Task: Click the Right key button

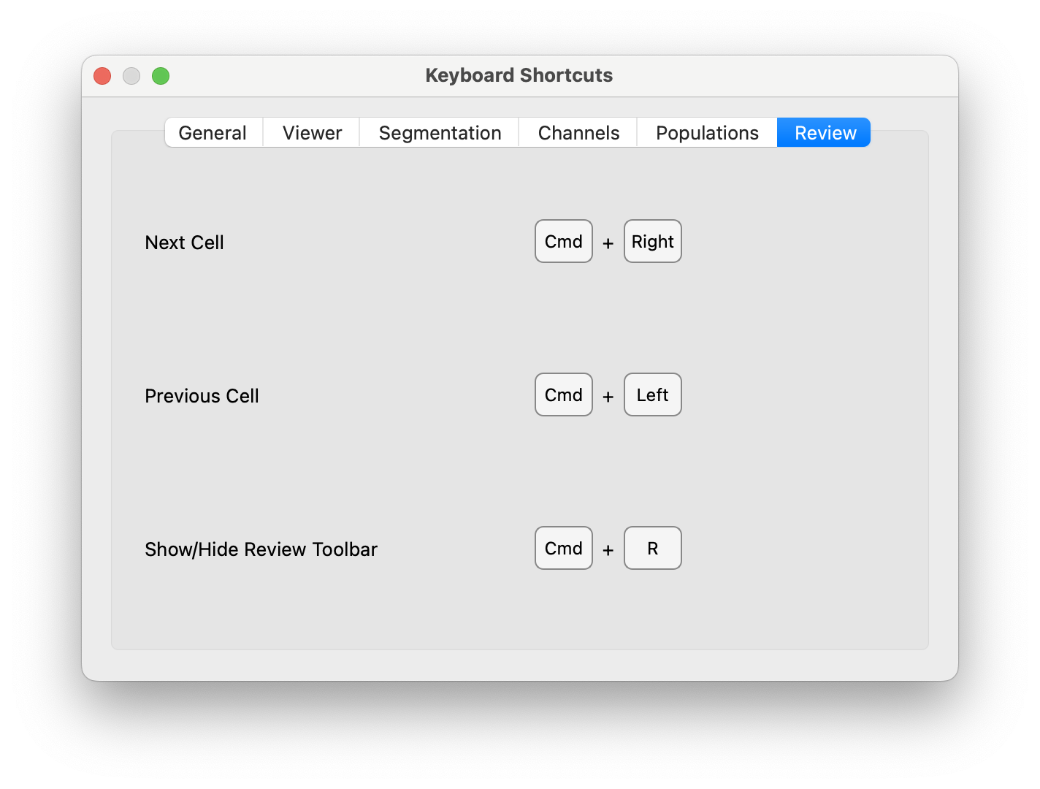Action: pos(652,241)
